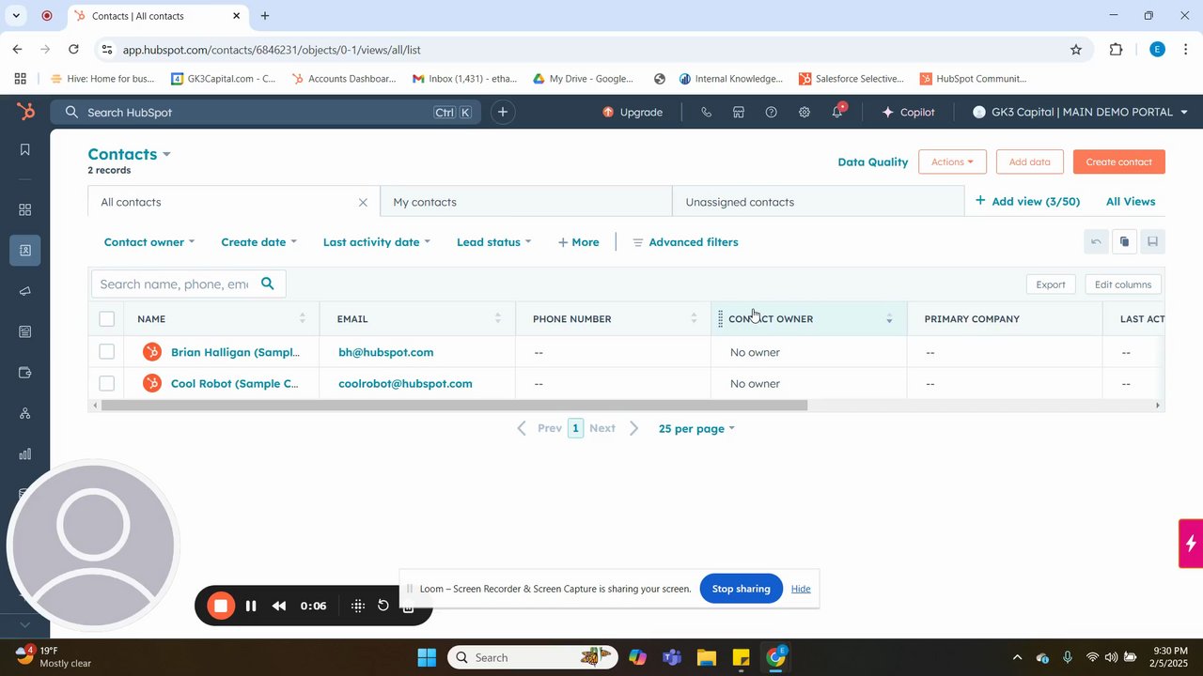Open the Automation icon in sidebar
This screenshot has height=676, width=1203.
[25, 413]
